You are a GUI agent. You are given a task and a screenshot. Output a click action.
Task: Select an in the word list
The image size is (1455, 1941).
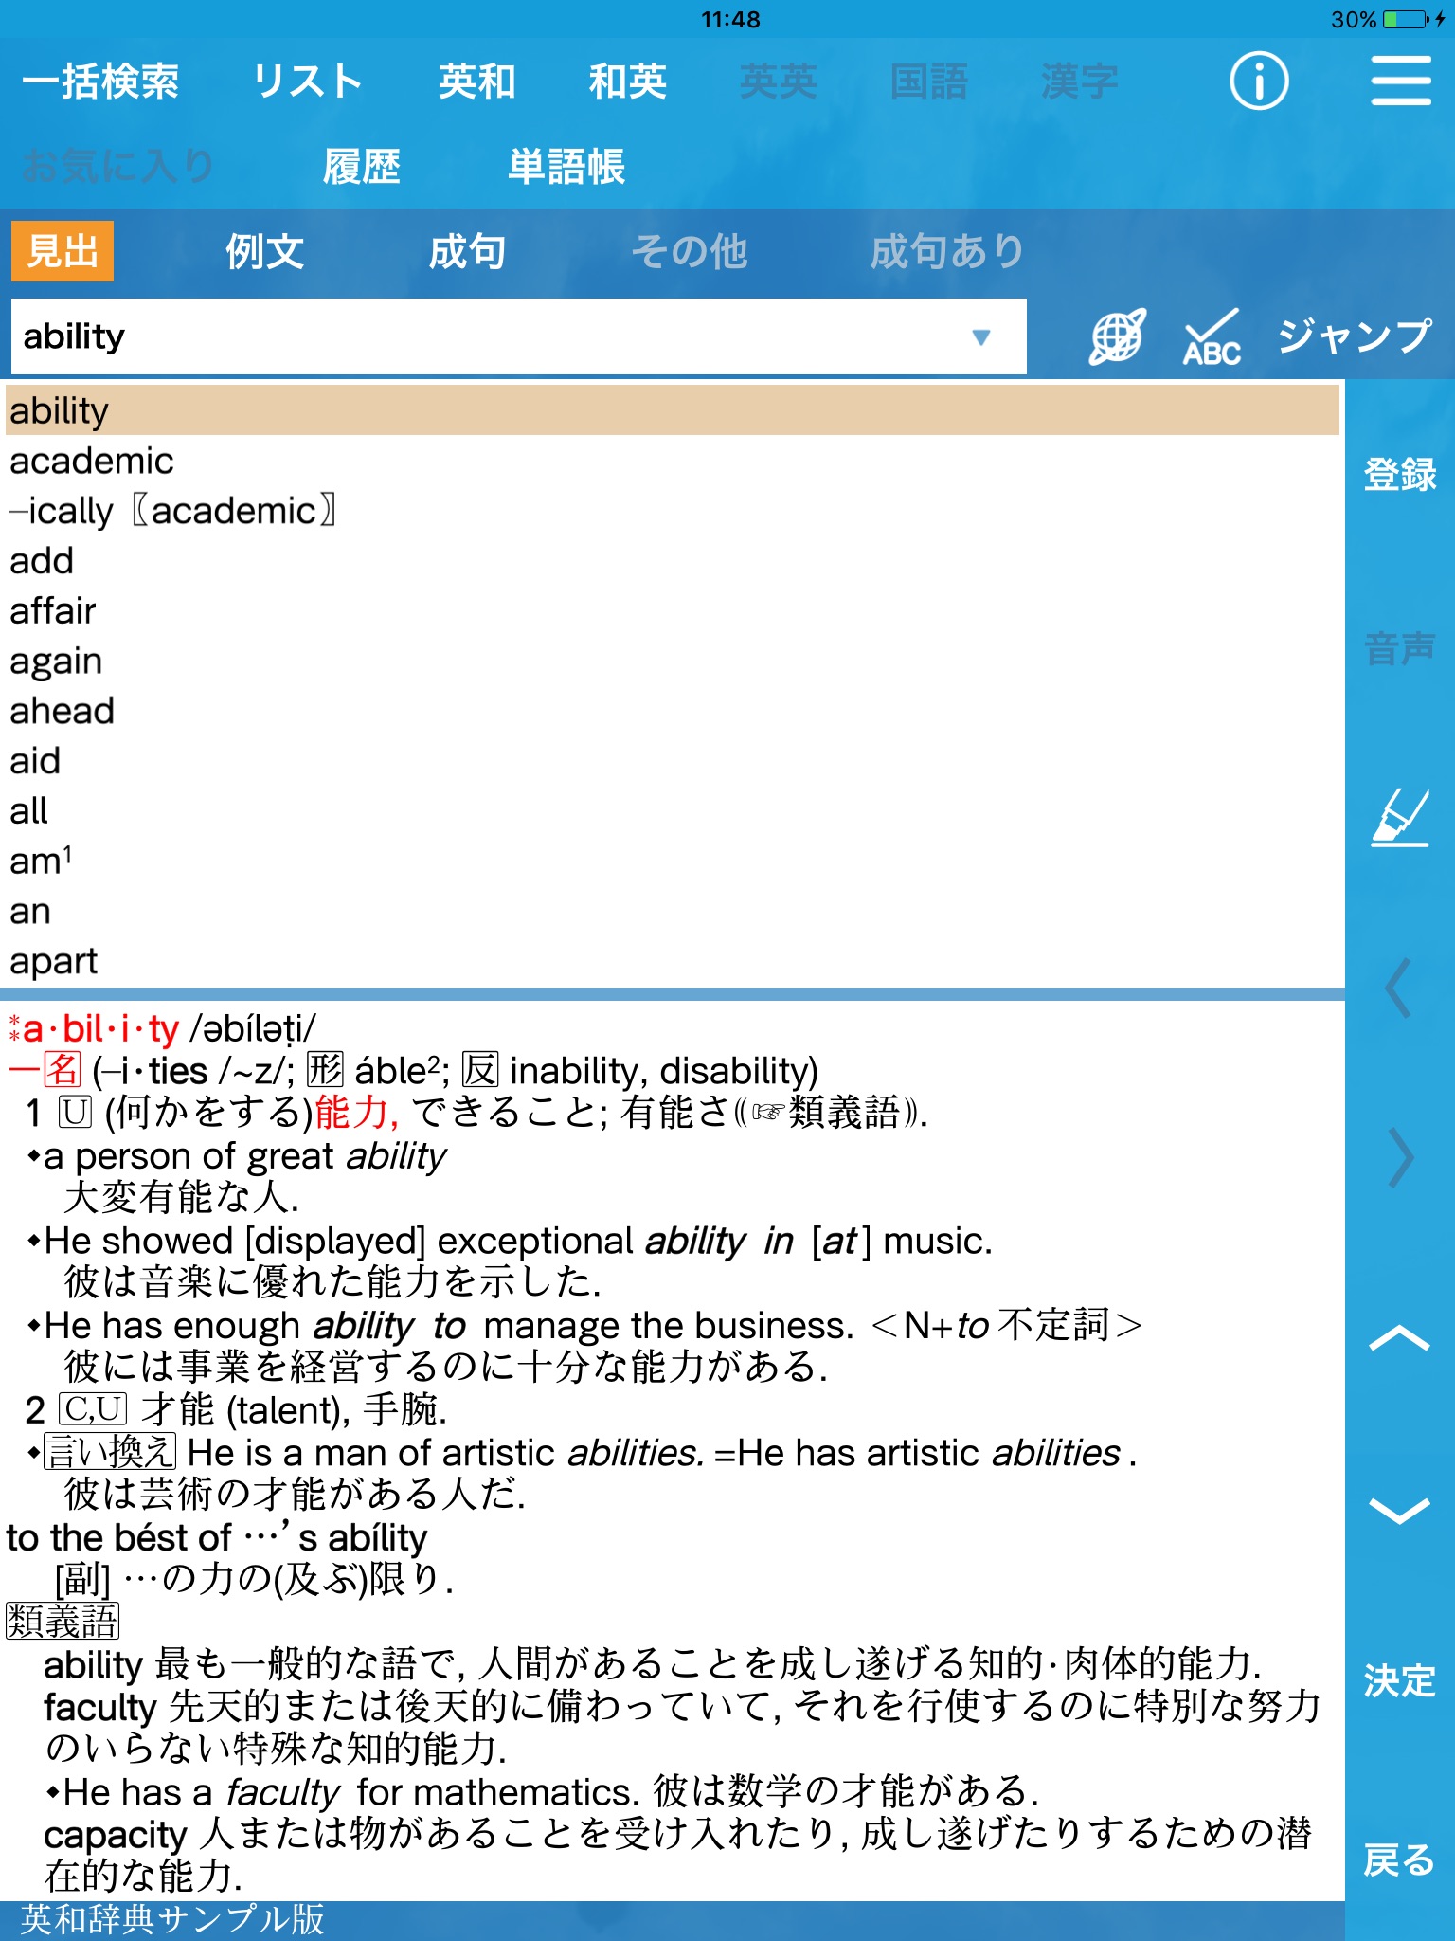point(673,912)
